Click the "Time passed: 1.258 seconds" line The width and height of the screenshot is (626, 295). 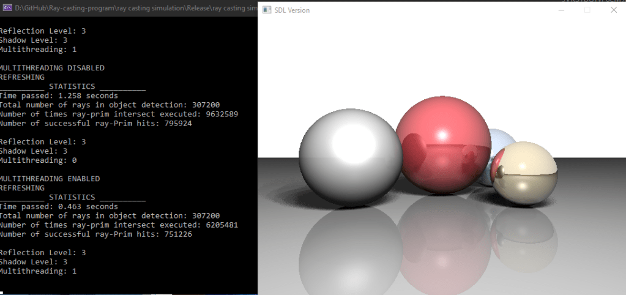click(x=59, y=95)
